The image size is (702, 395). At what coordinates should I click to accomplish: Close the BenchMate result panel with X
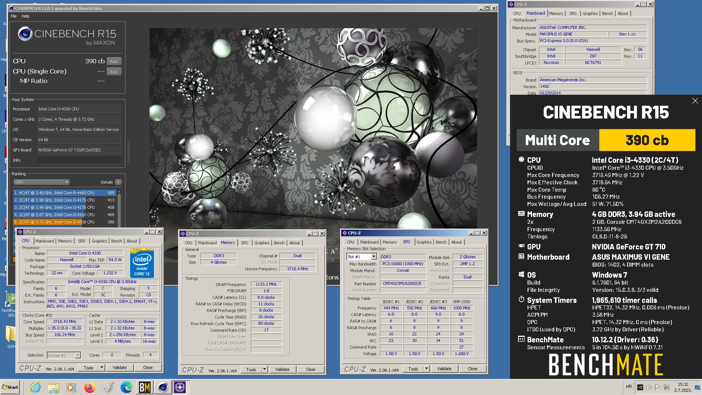point(695,101)
